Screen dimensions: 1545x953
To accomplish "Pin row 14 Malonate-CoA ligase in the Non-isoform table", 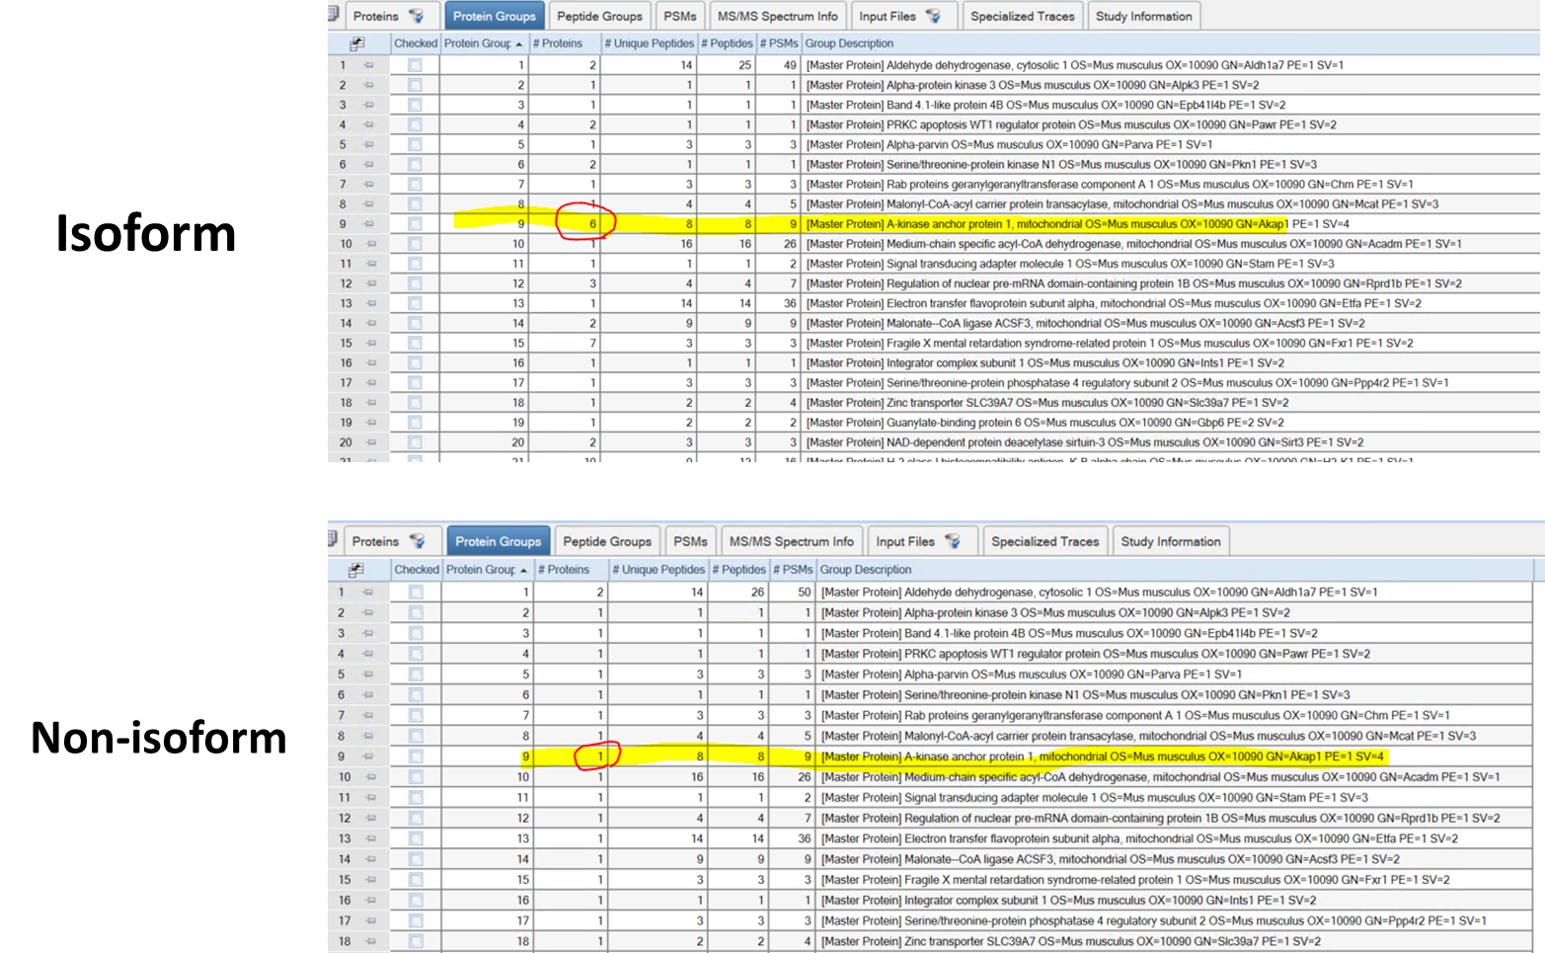I will (x=371, y=859).
